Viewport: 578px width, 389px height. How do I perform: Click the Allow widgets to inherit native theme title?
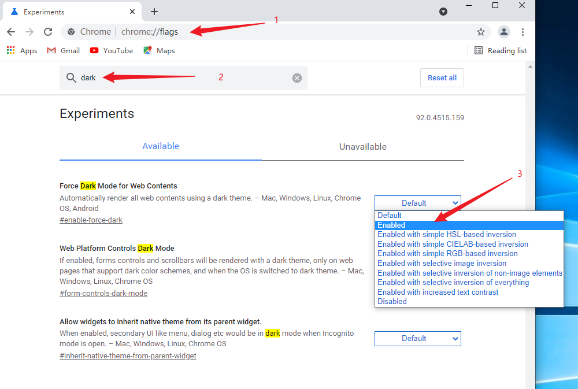pos(160,321)
